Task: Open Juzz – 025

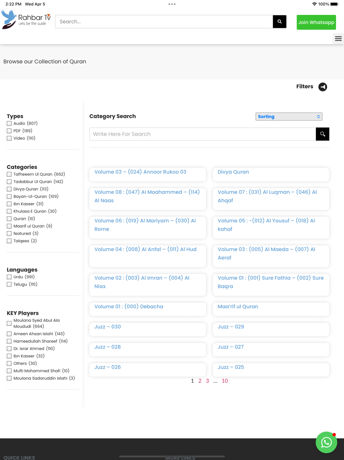Action: [271, 370]
